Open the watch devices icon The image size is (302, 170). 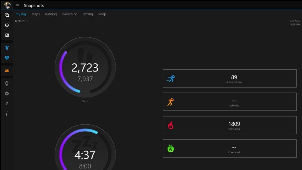point(7,83)
